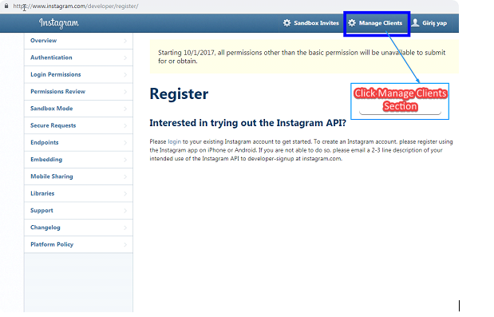
Task: Click the URL address bar field
Action: click(233, 6)
